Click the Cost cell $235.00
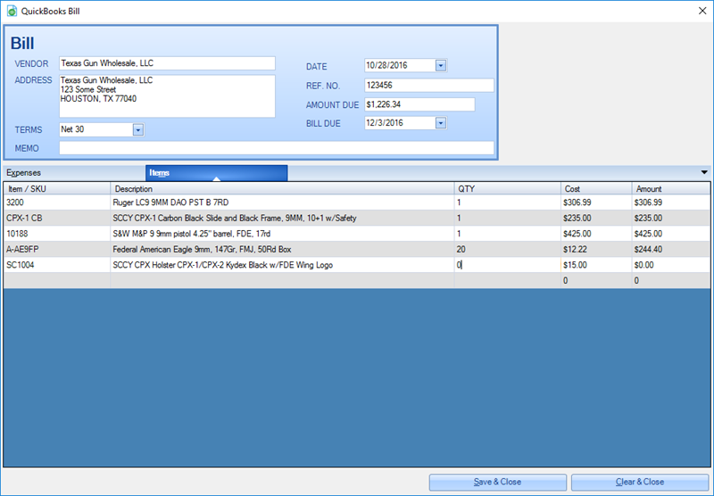 coord(596,218)
